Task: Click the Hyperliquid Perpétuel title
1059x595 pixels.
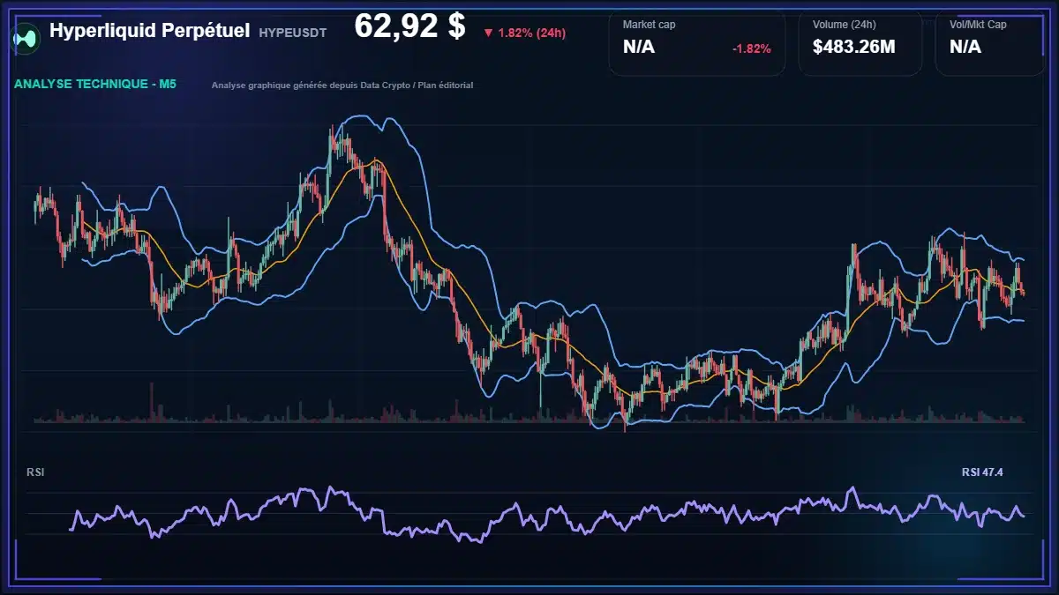Action: tap(150, 31)
